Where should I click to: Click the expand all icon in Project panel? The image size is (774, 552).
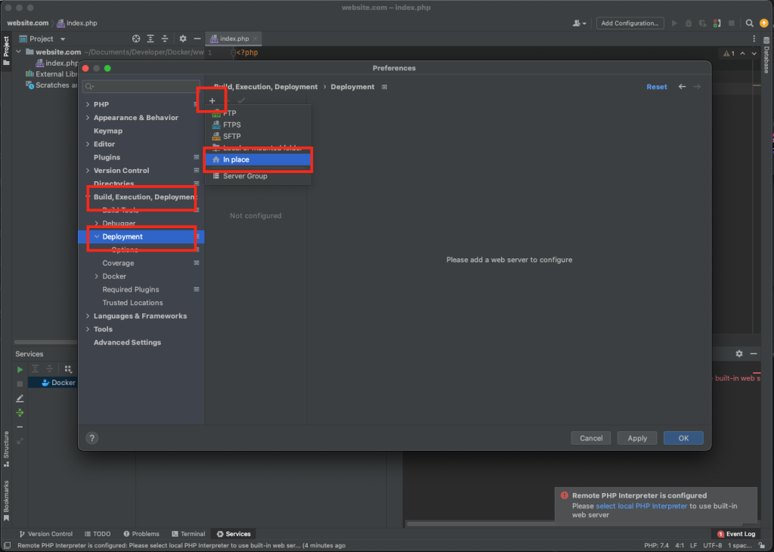click(150, 39)
